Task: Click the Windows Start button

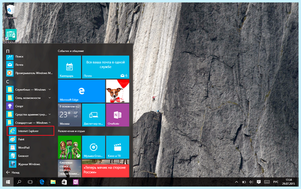Action: (x=8, y=182)
